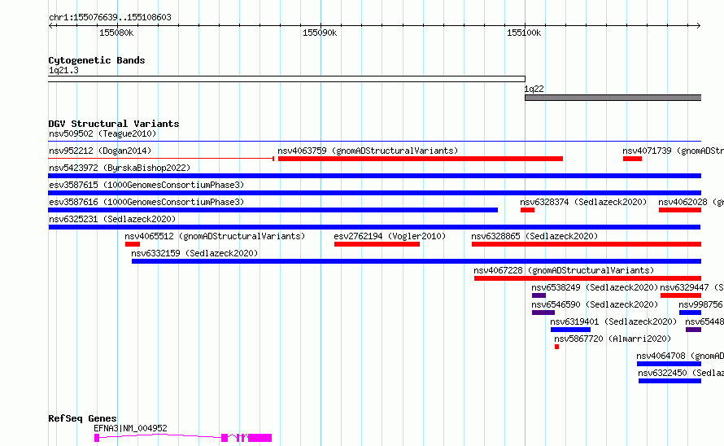Open the nsv6538249 (Sedlazeck2020) label
The image size is (724, 446).
[595, 287]
